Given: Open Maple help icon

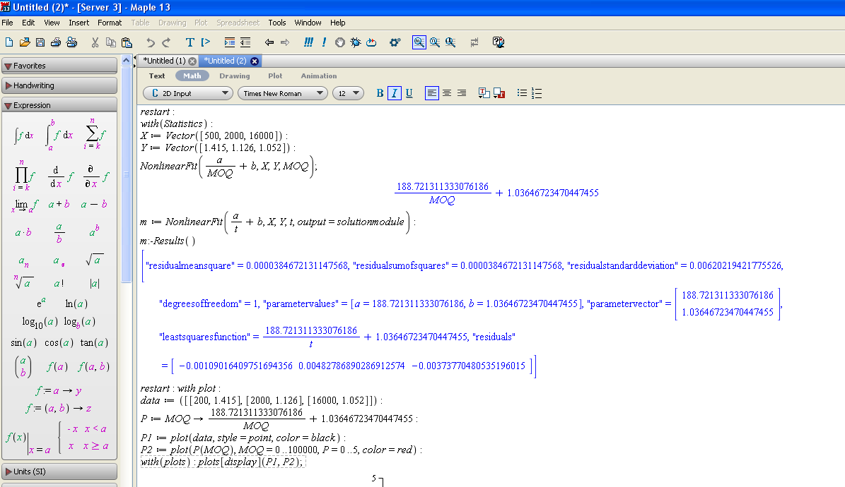Looking at the screenshot, I should [499, 42].
